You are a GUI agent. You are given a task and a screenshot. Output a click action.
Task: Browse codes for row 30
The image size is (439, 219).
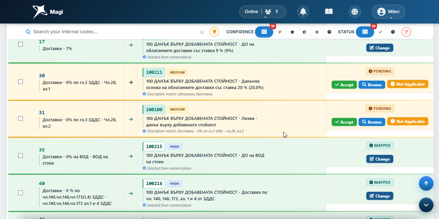point(372,85)
